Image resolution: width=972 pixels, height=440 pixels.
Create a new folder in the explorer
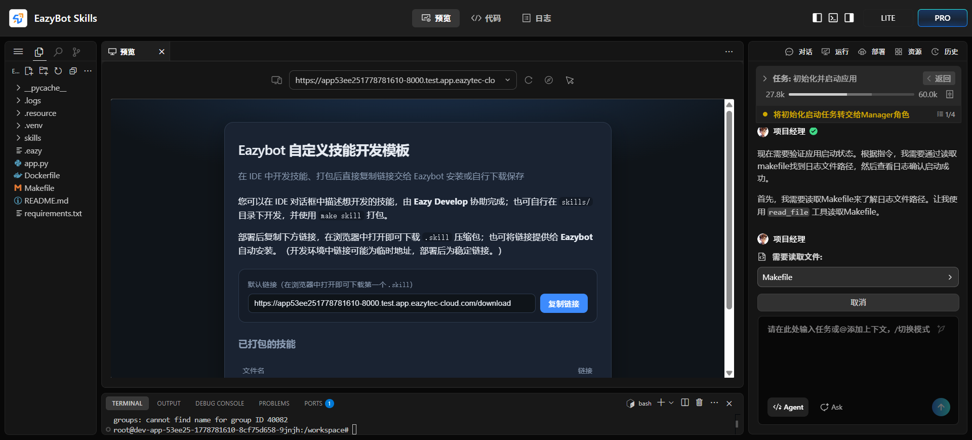point(44,71)
